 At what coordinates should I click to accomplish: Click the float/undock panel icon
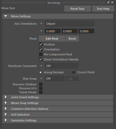tap(108, 2)
